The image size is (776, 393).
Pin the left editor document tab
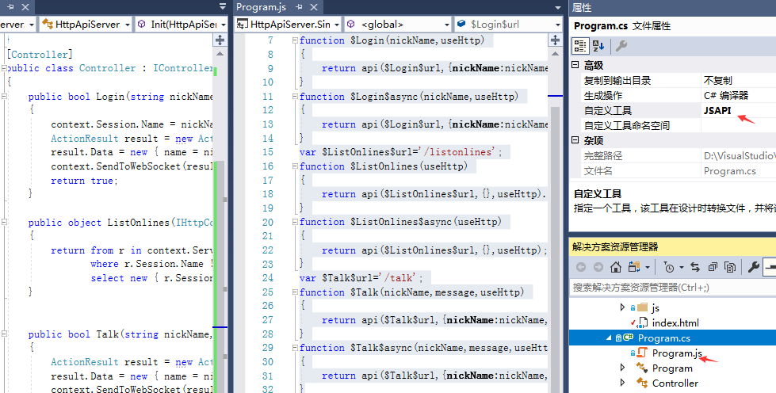[x=11, y=7]
